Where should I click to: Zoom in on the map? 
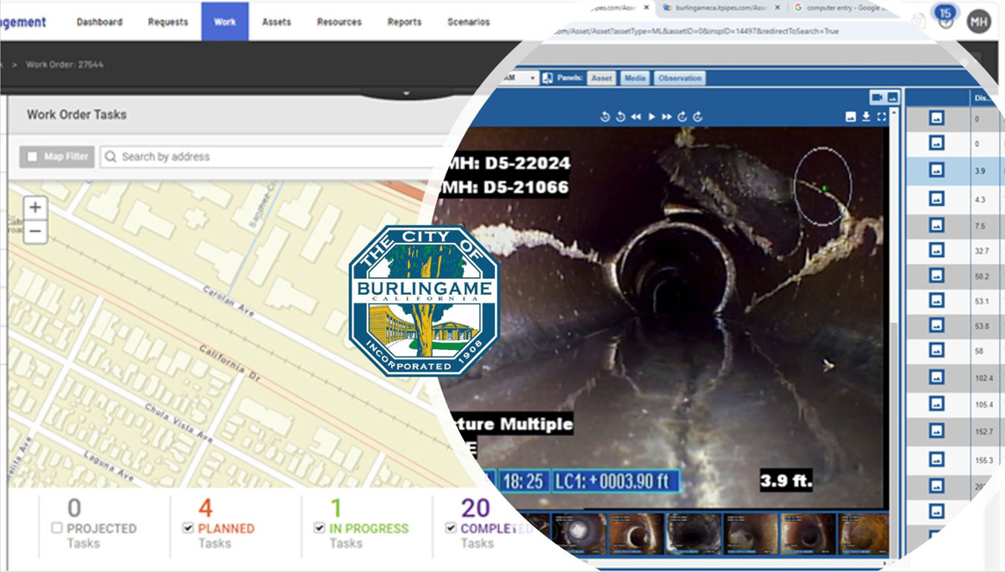(35, 208)
